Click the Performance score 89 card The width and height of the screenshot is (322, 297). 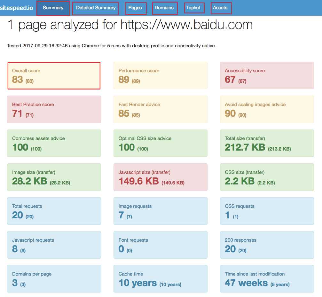(161, 75)
